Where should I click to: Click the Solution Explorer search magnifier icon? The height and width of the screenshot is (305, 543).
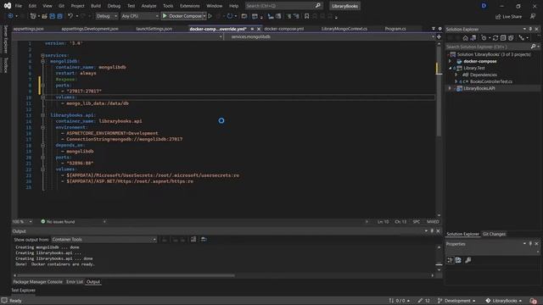coord(534,47)
